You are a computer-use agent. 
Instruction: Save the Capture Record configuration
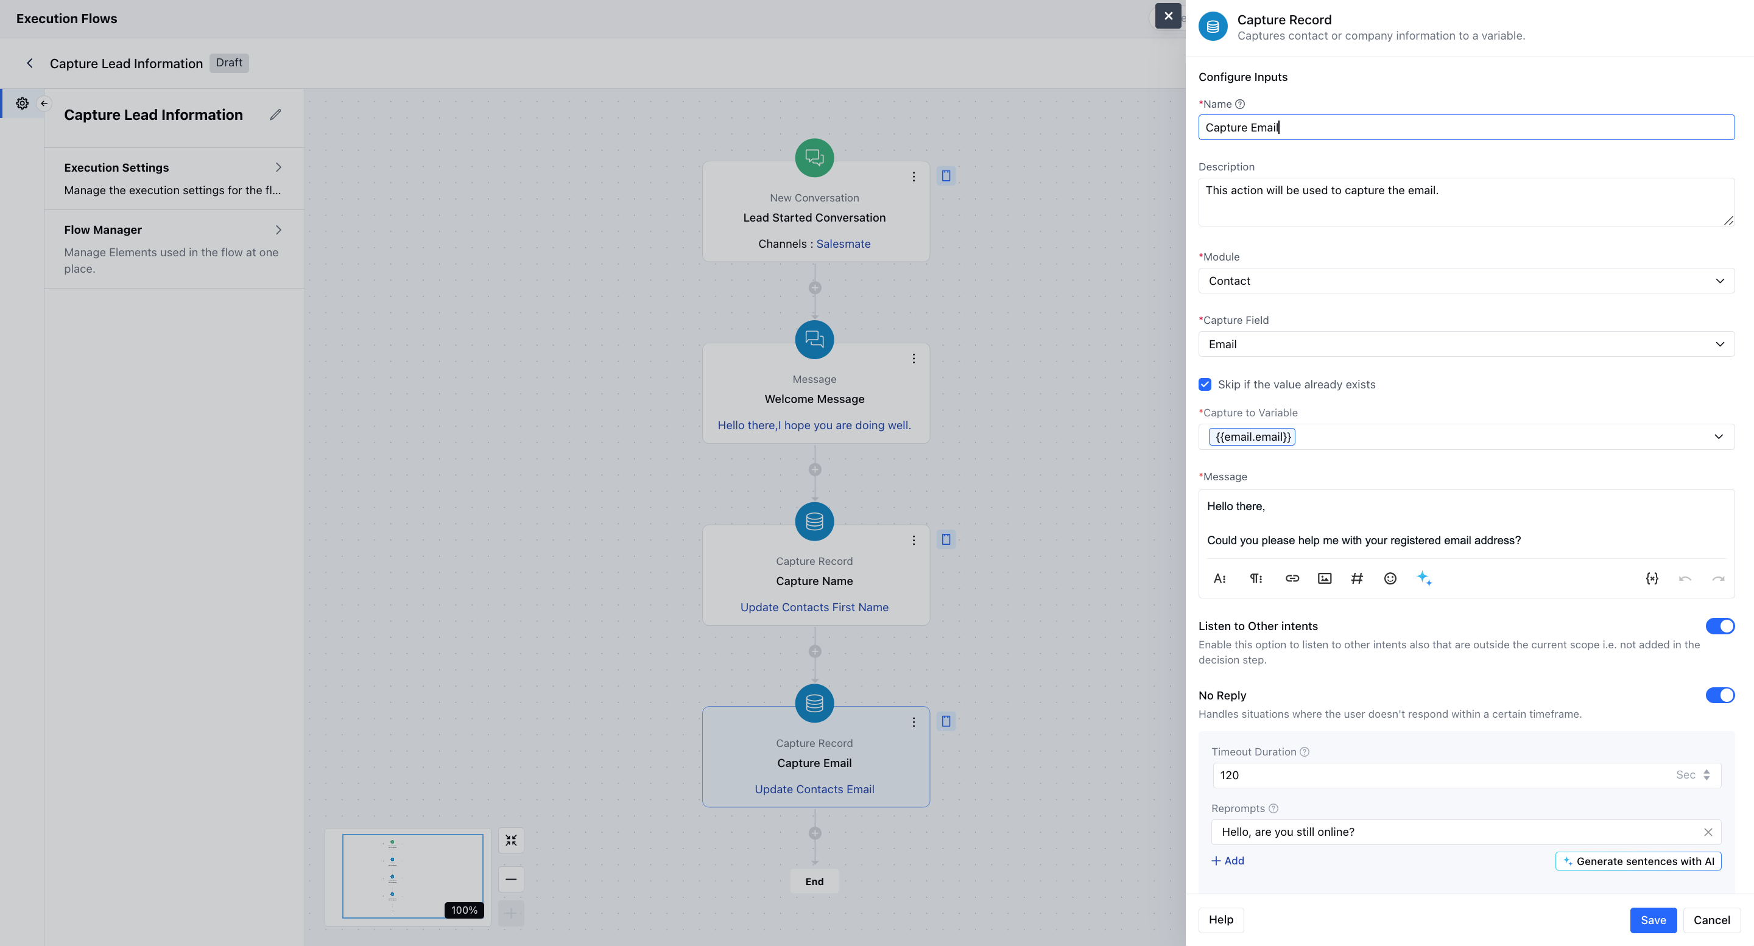click(1652, 920)
